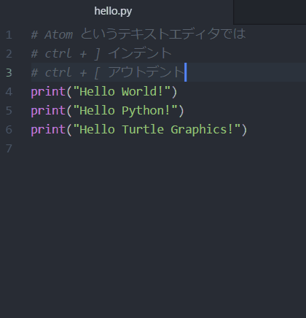Click the string "Hello Python!" on line 5
Image resolution: width=306 pixels, height=318 pixels.
125,111
